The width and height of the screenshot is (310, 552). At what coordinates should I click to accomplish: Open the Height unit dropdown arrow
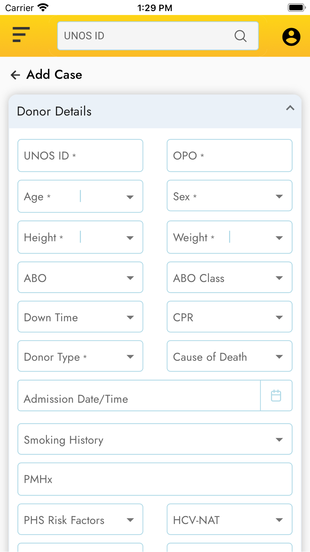pos(130,238)
